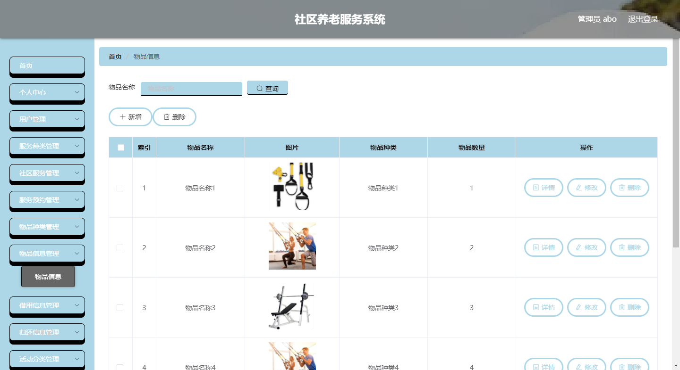
Task: Click 修改 for 物品名称2
Action: 586,247
